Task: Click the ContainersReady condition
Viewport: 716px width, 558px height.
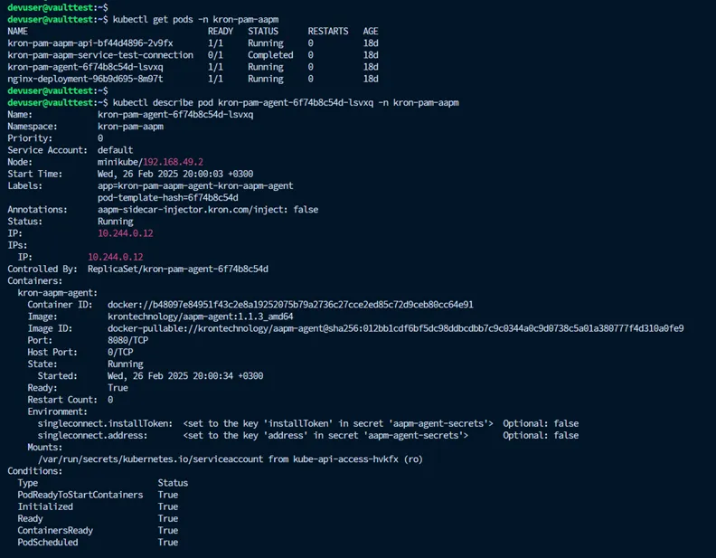Action: click(x=55, y=530)
